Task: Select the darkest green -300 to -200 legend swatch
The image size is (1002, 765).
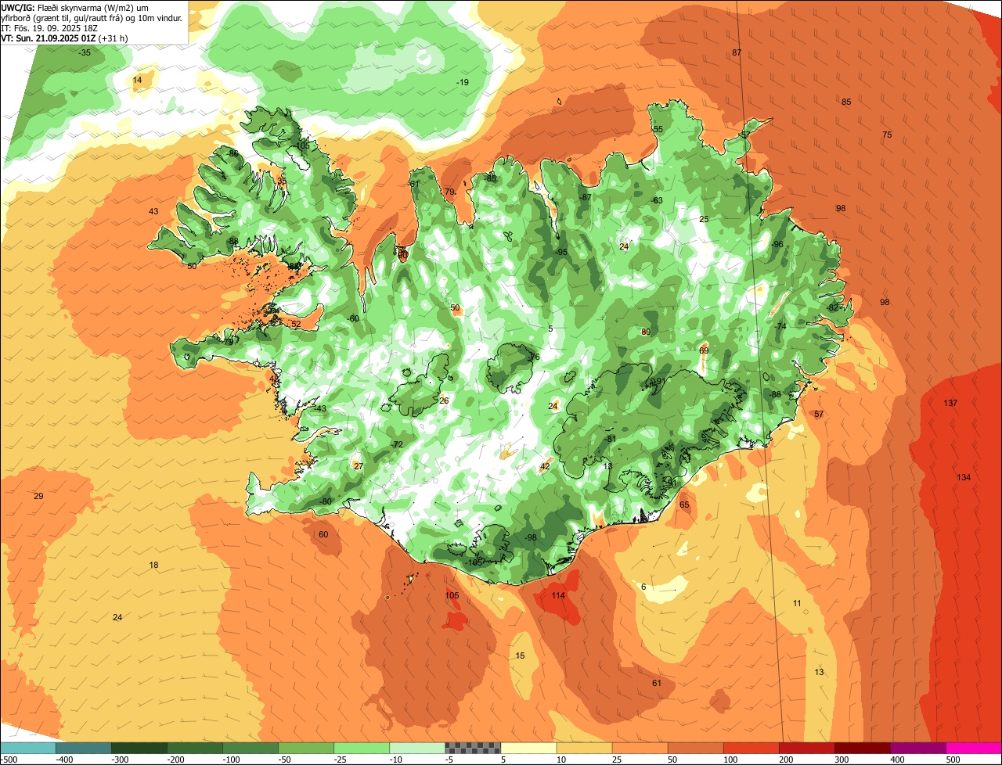Action: click(139, 748)
